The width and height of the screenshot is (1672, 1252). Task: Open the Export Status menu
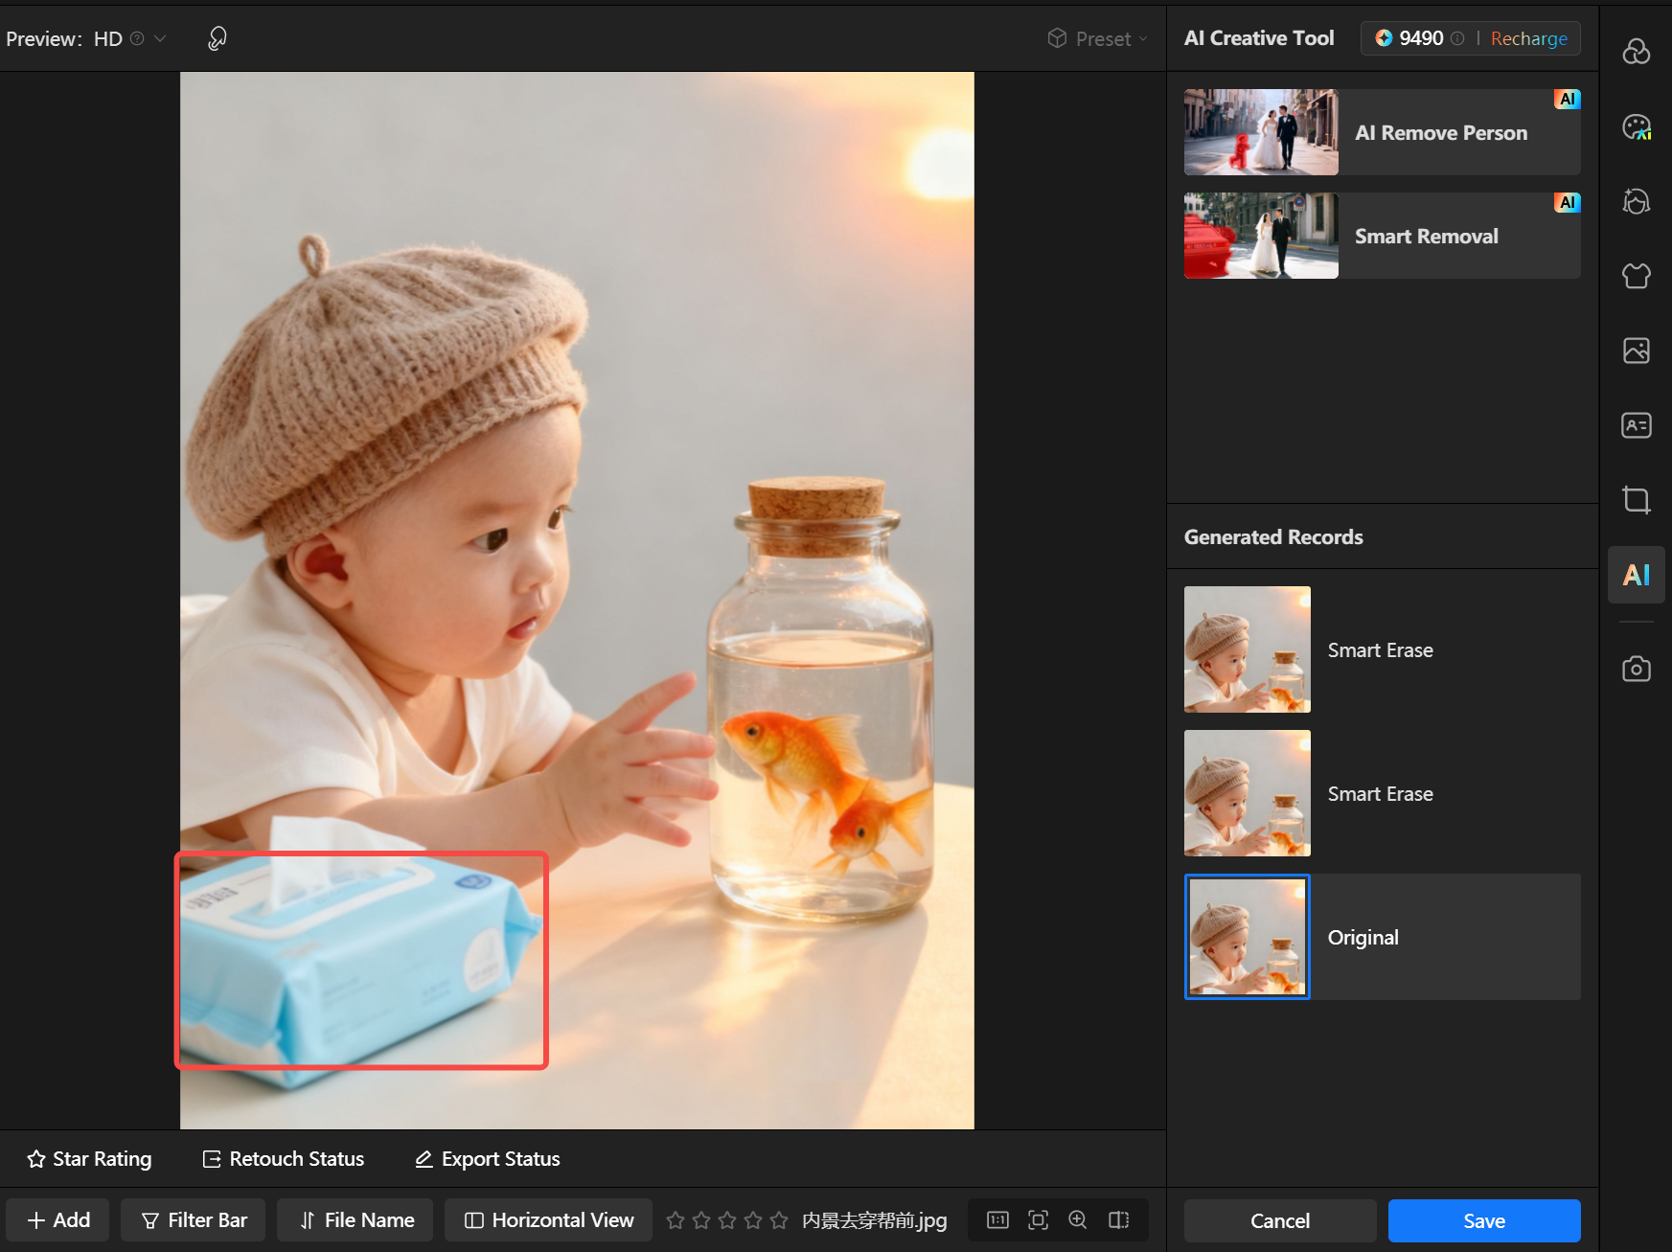(488, 1158)
